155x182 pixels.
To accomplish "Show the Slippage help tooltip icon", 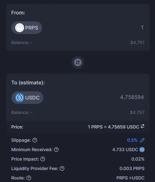I will (x=35, y=140).
